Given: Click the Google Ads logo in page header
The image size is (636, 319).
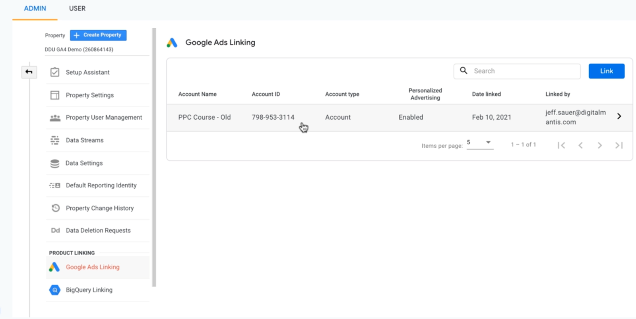Looking at the screenshot, I should pyautogui.click(x=172, y=43).
